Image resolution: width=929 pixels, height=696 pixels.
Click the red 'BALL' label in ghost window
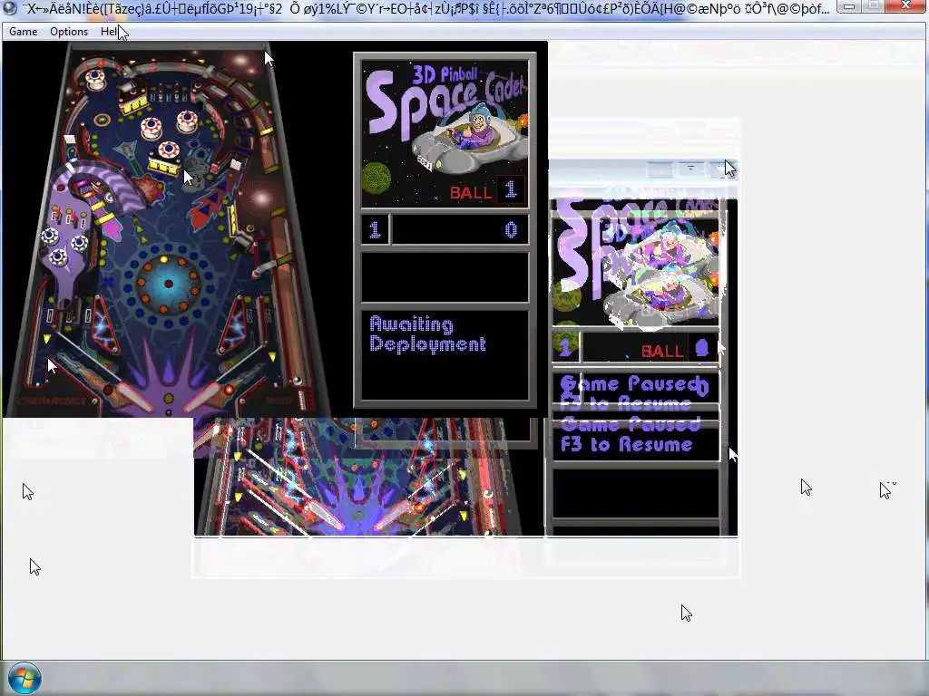(662, 352)
